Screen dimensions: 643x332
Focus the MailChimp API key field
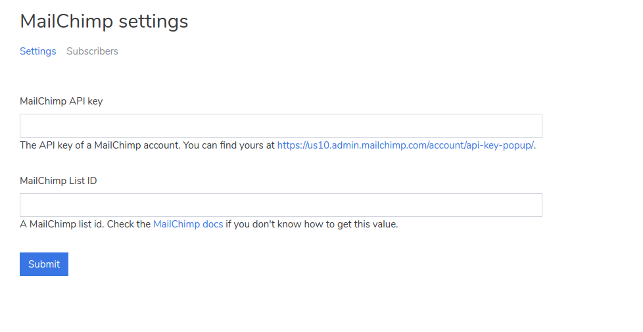(281, 126)
